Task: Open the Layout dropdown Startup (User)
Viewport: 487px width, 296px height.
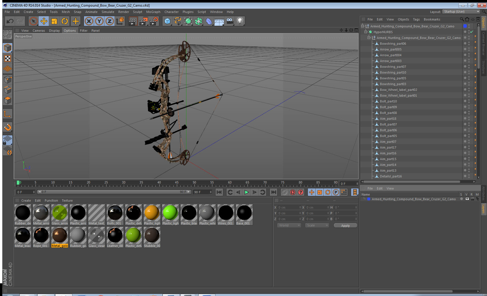Action: pyautogui.click(x=461, y=12)
